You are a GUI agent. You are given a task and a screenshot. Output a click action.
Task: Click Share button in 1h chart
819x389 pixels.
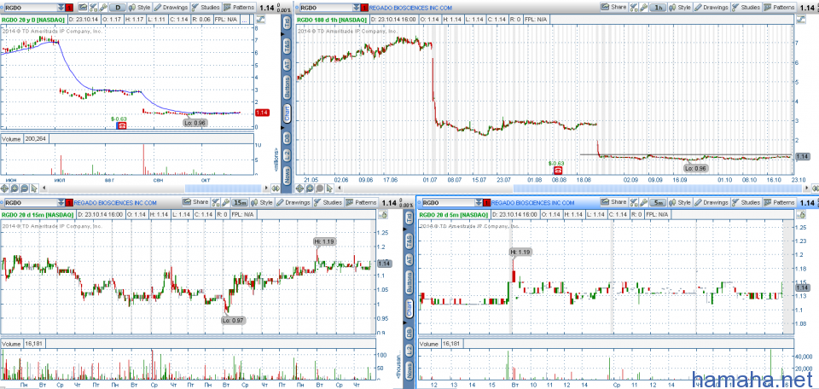(x=614, y=8)
